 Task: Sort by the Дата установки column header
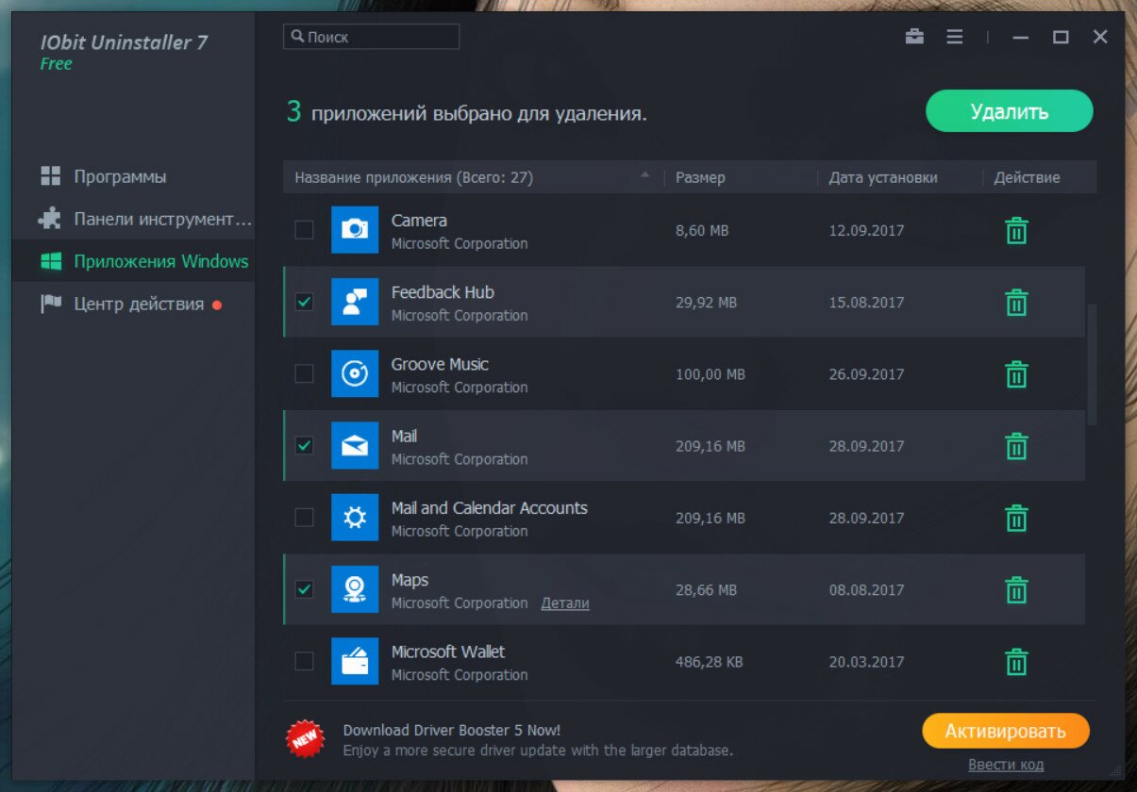900,177
